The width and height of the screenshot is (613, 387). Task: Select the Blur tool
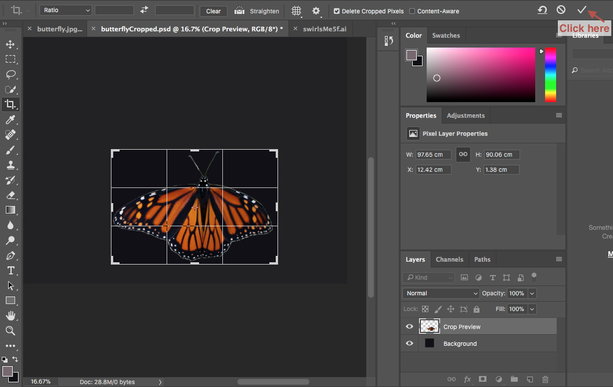click(x=10, y=225)
